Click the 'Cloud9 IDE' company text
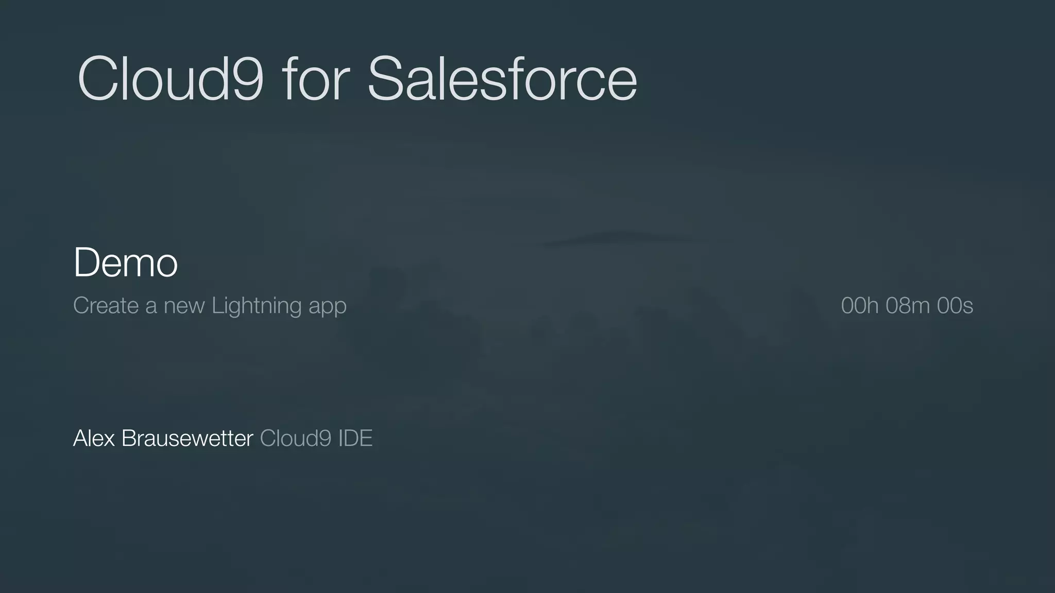Viewport: 1055px width, 593px height. pos(316,439)
